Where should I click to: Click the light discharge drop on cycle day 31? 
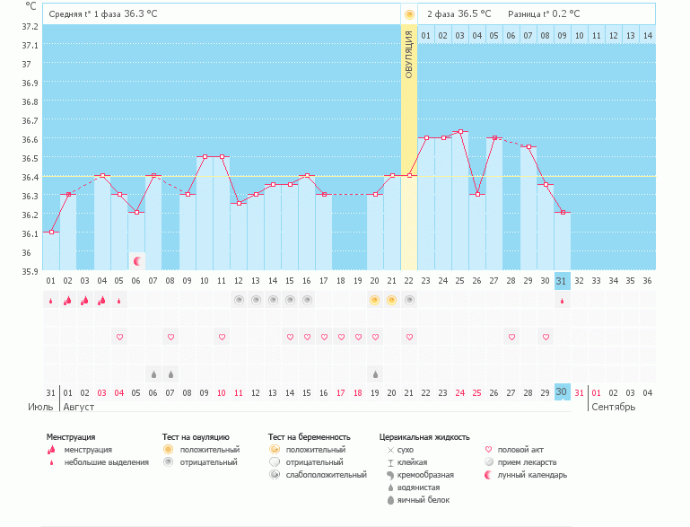coord(563,301)
